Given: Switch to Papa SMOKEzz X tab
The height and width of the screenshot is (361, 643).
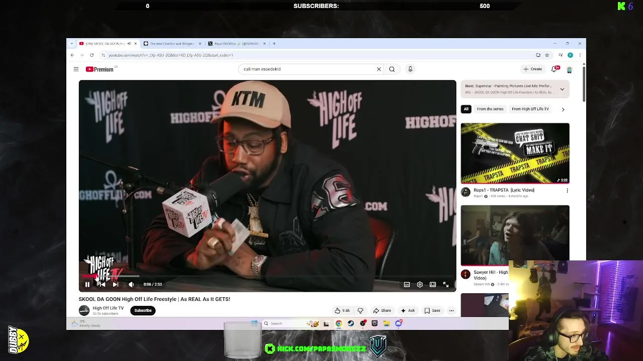Looking at the screenshot, I should pos(236,44).
